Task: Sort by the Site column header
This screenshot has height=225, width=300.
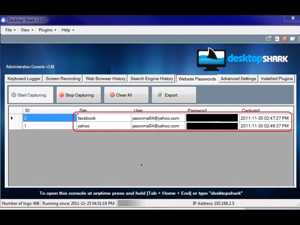Action: click(104, 110)
